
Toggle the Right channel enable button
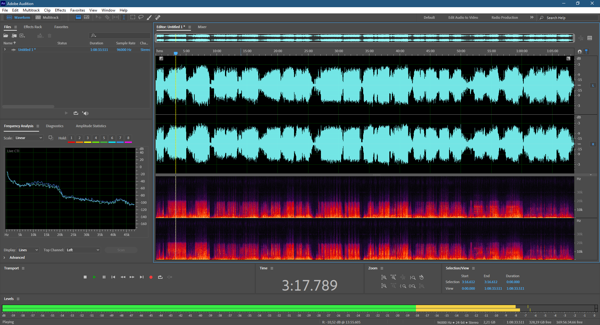point(593,144)
